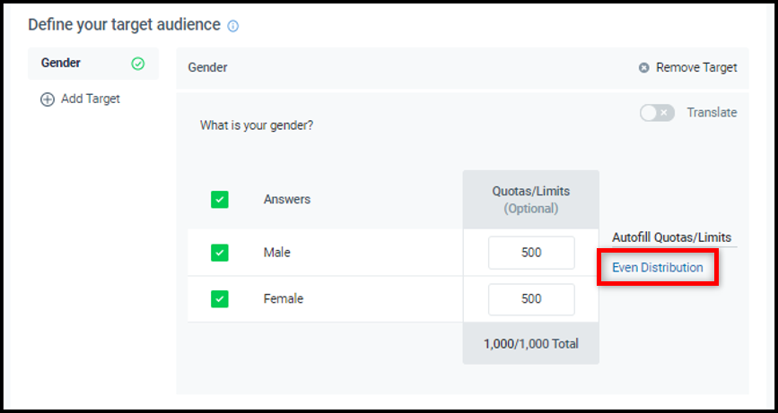Viewport: 778px width, 413px height.
Task: Click the Remove Target x icon
Action: coord(643,68)
